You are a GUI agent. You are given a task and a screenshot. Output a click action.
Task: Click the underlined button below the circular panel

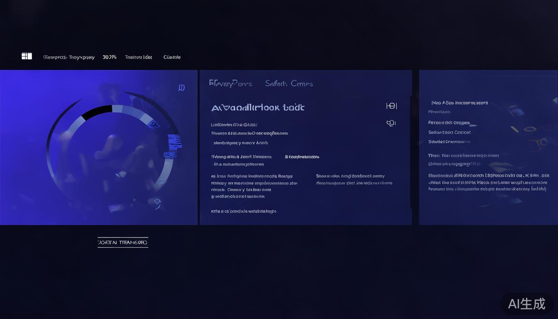point(123,242)
